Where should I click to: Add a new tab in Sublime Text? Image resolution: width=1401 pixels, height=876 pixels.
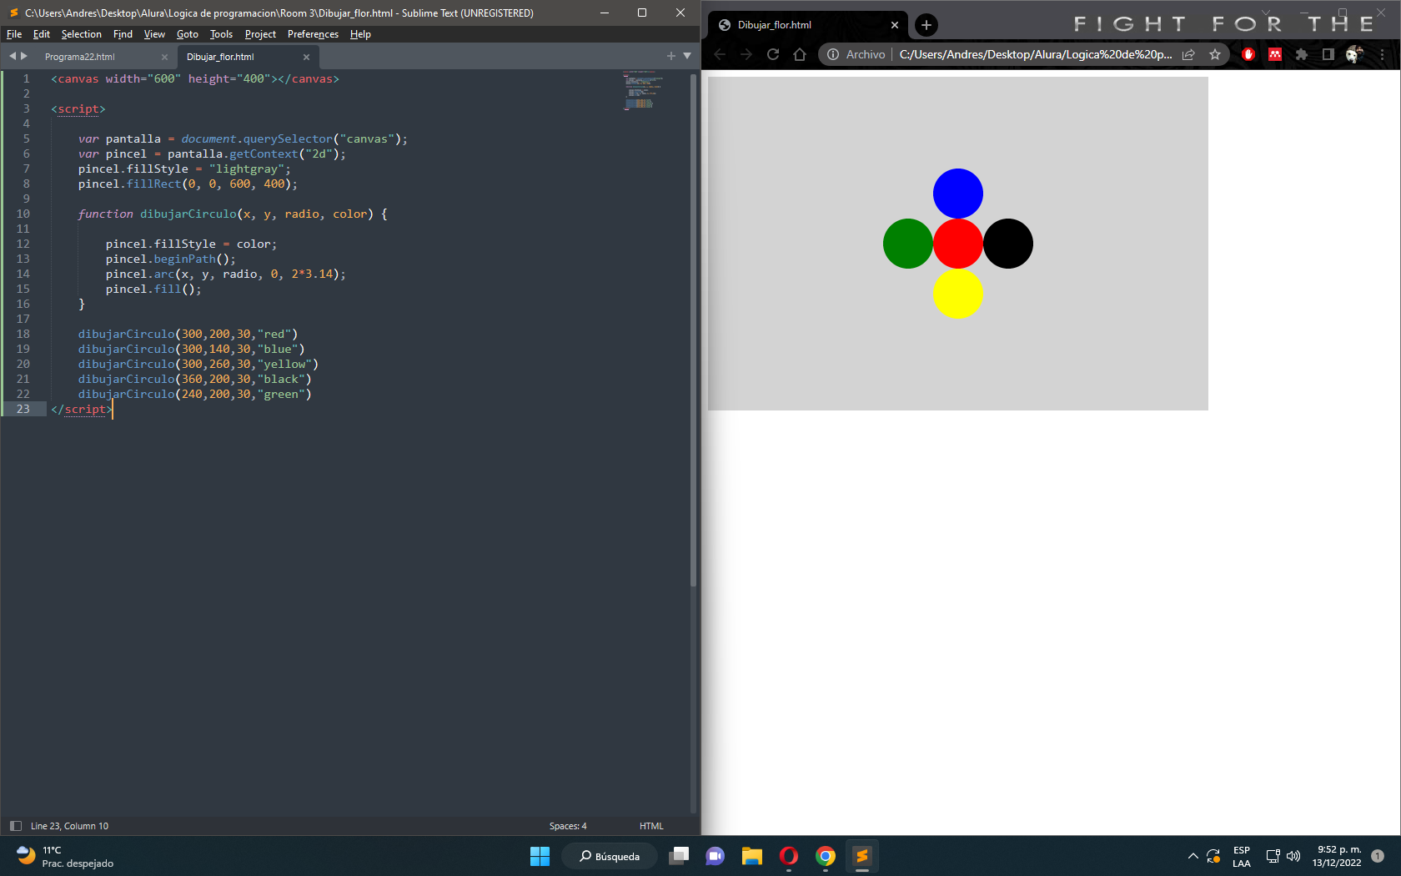coord(670,56)
